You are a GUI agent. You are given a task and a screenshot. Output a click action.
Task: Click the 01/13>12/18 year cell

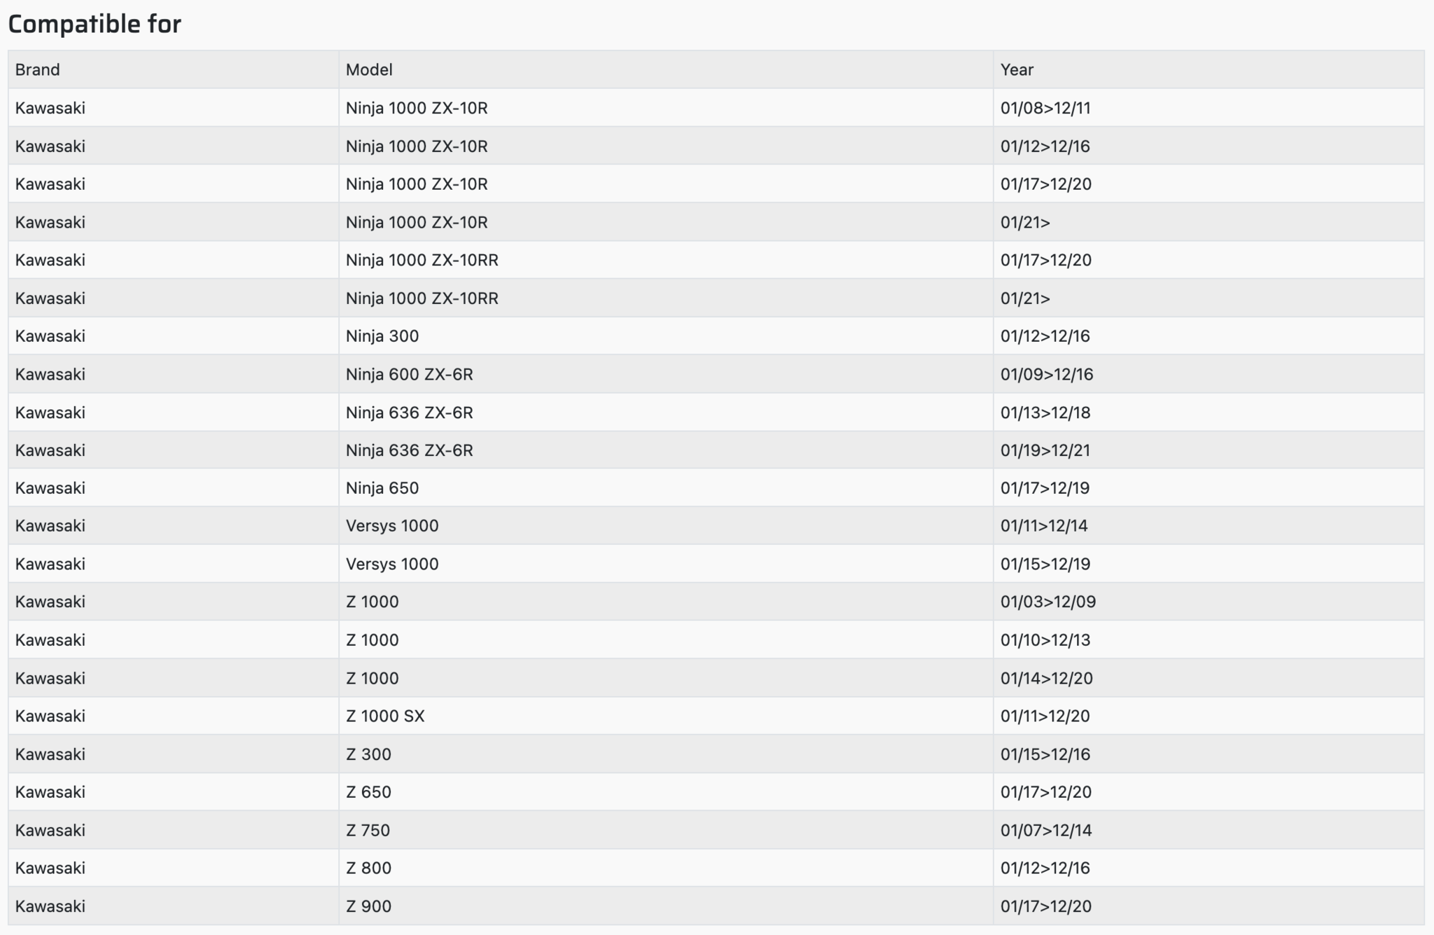1045,413
